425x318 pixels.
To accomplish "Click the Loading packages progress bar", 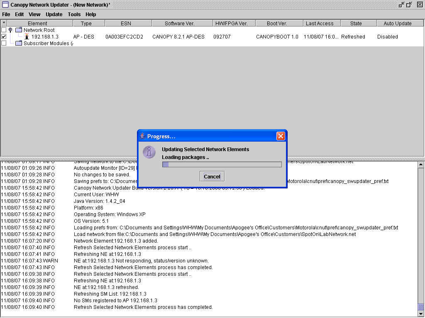I will click(x=222, y=164).
